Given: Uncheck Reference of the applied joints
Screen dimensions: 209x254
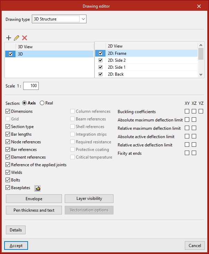Looking at the screenshot, I should click(x=8, y=165).
